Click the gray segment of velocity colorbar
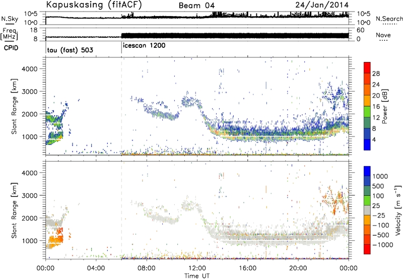The image size is (403, 279). tap(367, 210)
